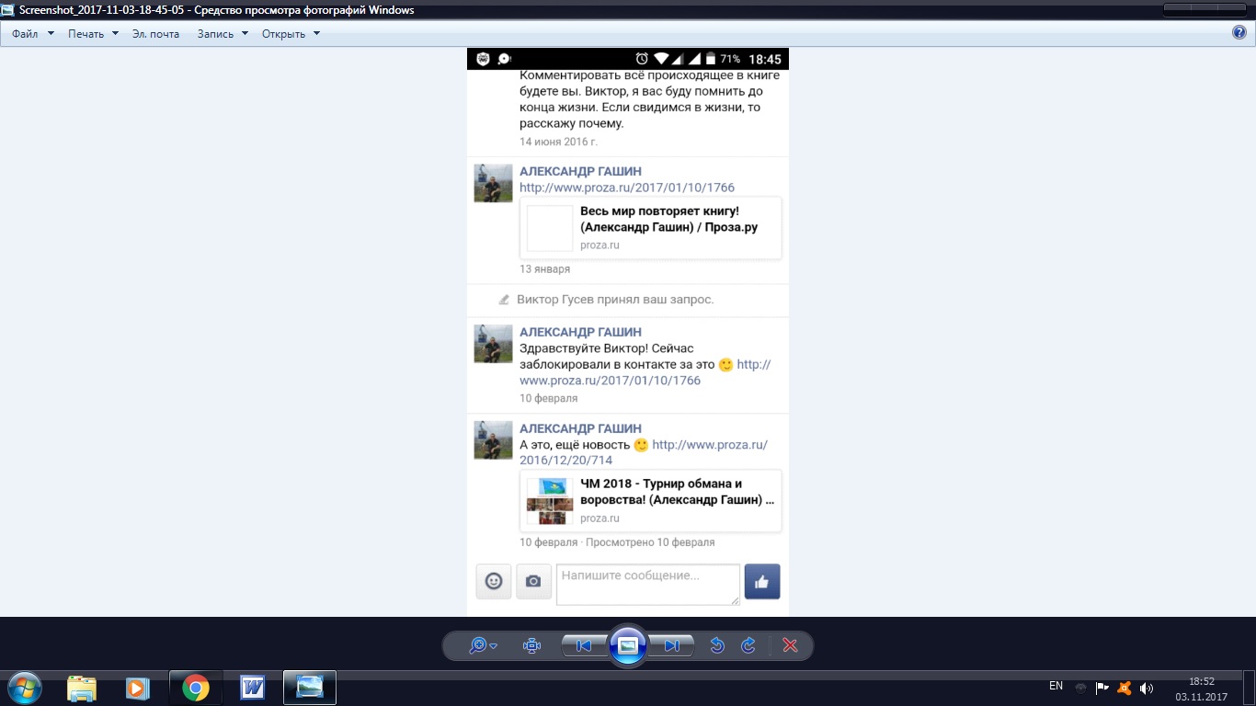Rotate the photo counterclockwise
The image size is (1256, 706).
(x=717, y=645)
